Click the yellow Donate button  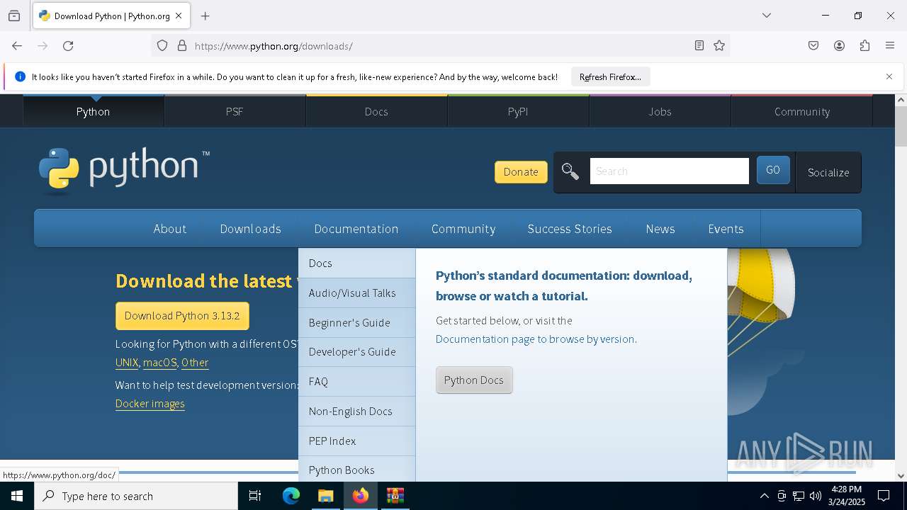click(521, 171)
